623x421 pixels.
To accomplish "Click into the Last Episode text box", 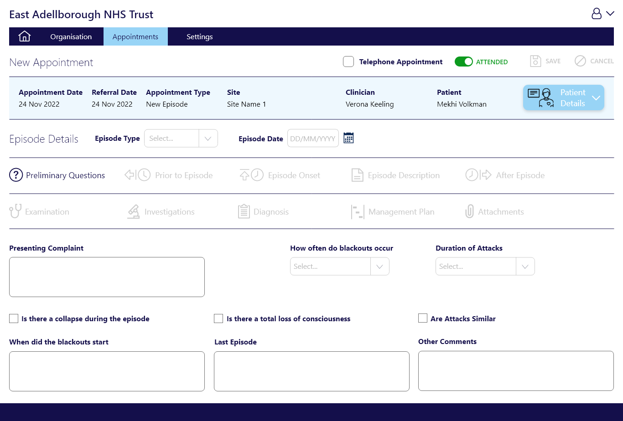I will 311,371.
